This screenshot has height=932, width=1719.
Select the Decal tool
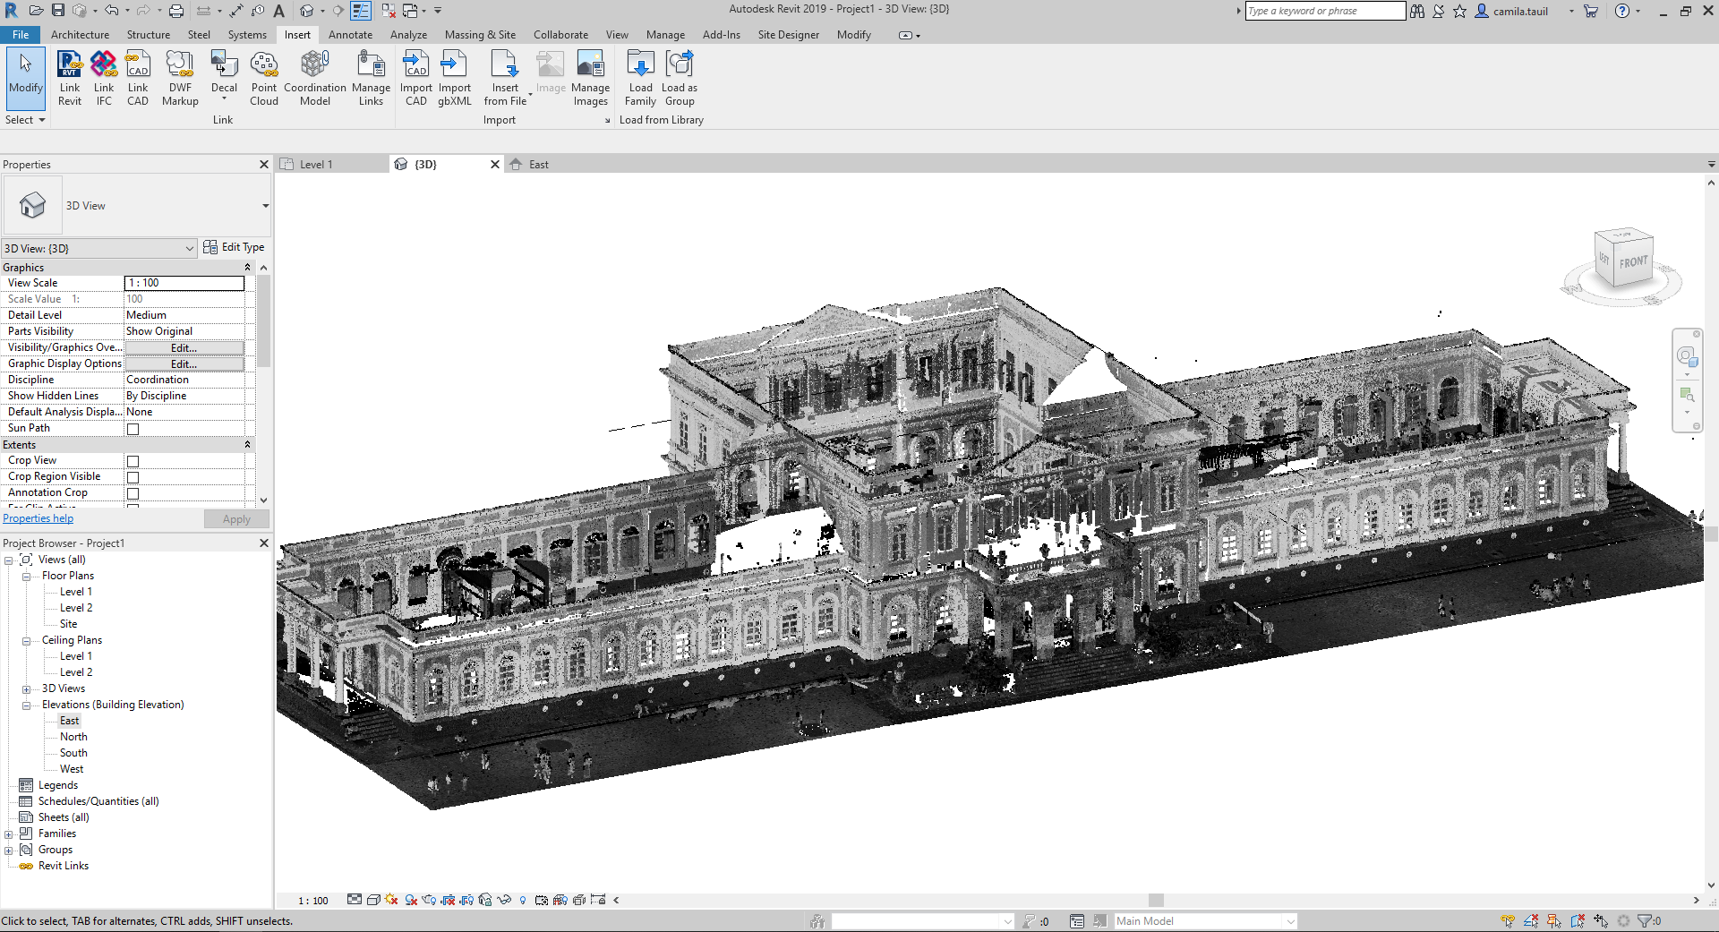click(223, 72)
